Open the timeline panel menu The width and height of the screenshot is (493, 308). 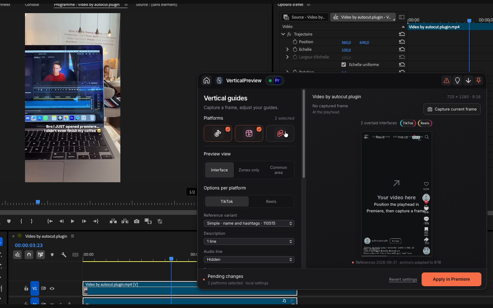[72, 236]
